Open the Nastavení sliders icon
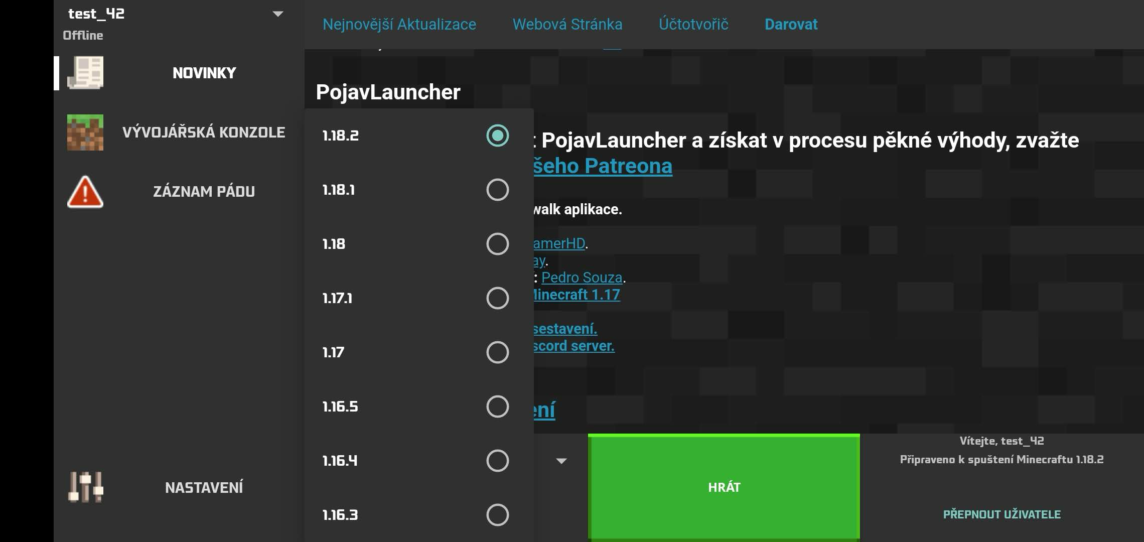 (85, 487)
